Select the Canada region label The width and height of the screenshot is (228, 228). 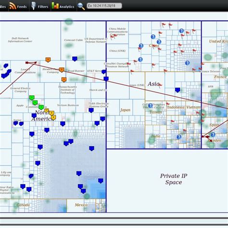[x=23, y=205]
